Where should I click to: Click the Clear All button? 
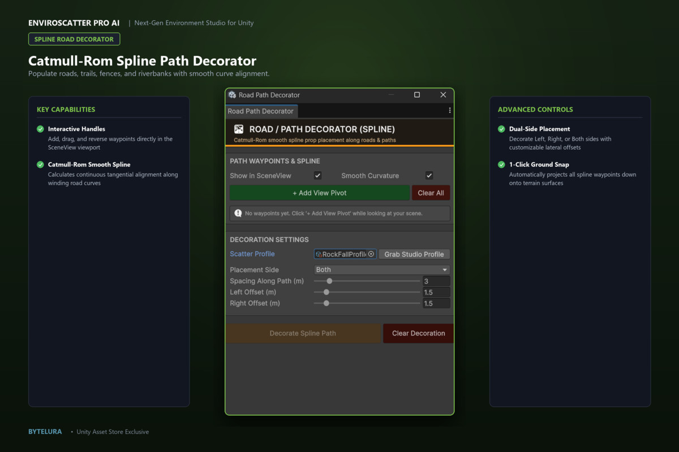[431, 193]
